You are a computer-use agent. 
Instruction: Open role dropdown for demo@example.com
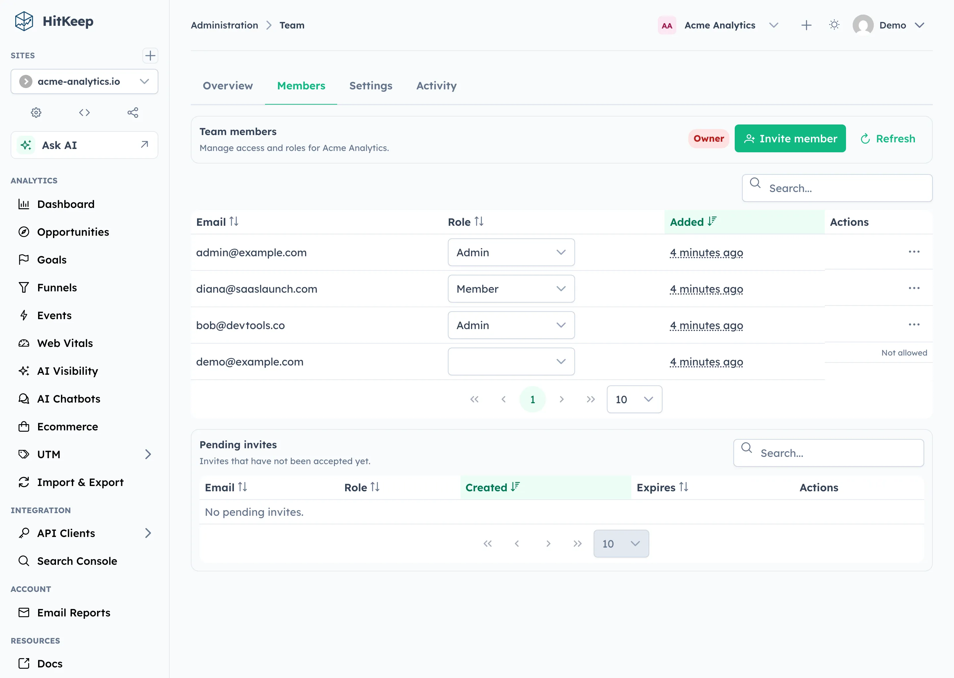pos(511,361)
